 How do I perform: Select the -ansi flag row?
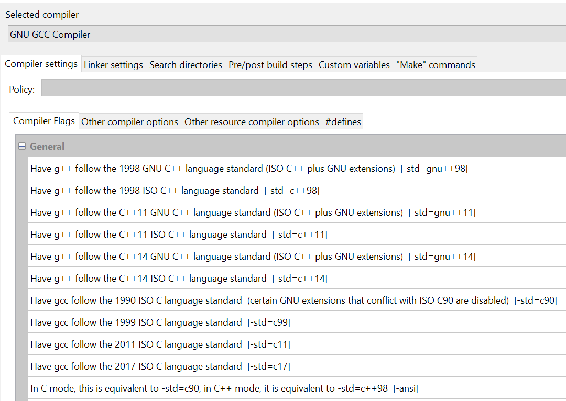(297, 388)
